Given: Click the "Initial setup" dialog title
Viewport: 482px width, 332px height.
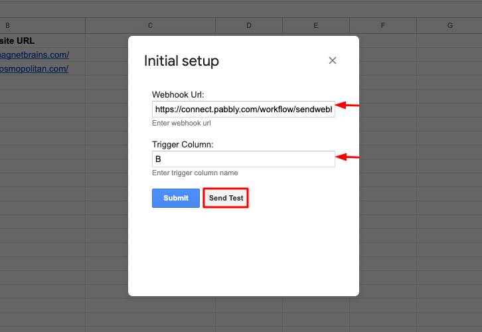Looking at the screenshot, I should click(181, 61).
